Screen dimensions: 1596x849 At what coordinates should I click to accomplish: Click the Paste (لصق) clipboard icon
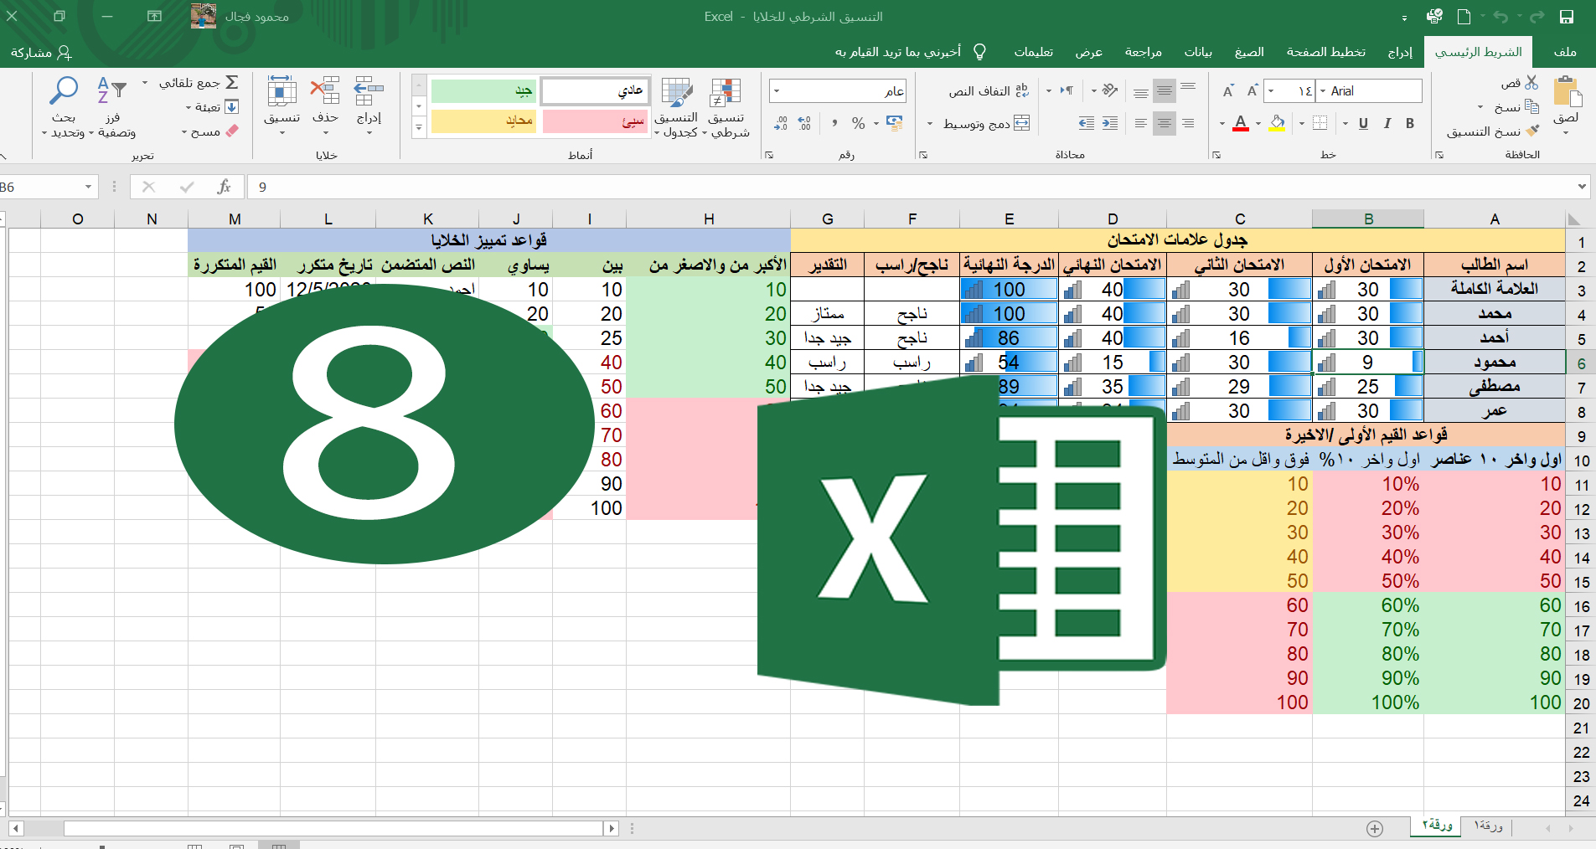(1566, 91)
